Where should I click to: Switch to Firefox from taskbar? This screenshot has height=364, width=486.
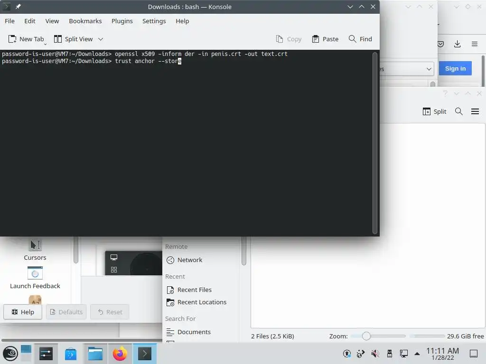pos(120,354)
